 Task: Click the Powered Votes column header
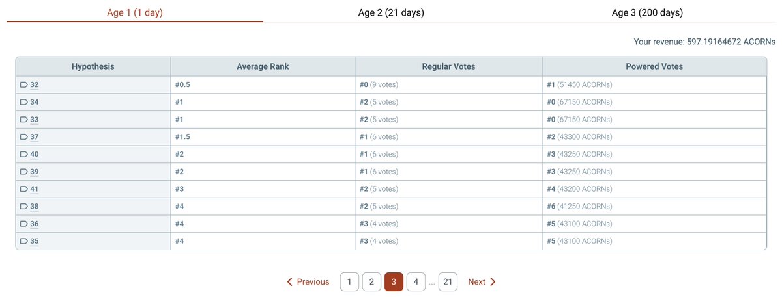pos(654,66)
